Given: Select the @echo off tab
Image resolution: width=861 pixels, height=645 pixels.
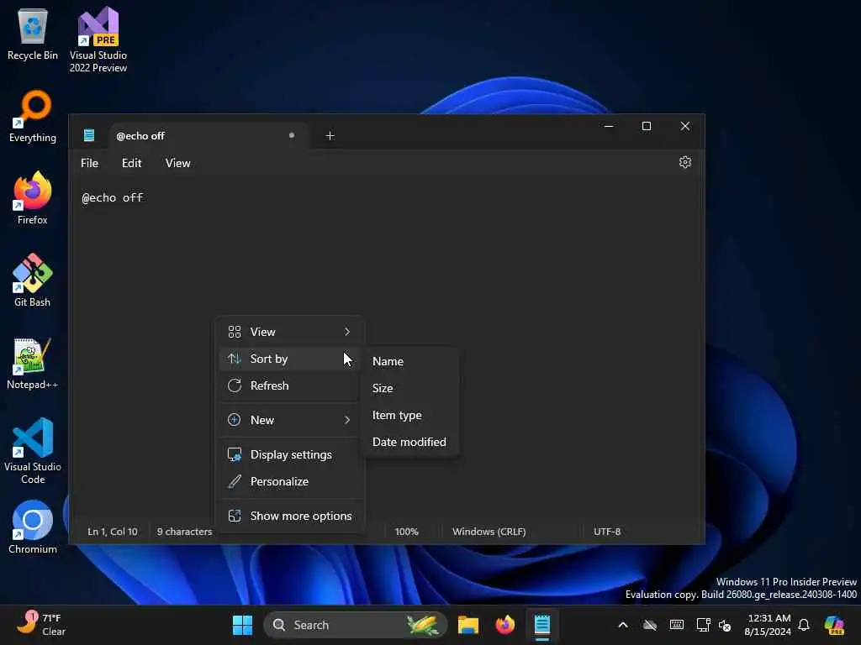Looking at the screenshot, I should coord(209,135).
